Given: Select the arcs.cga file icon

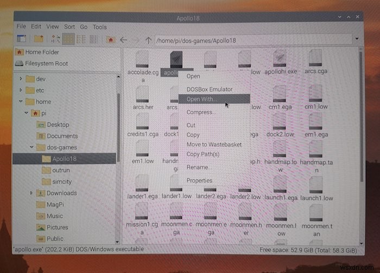Looking at the screenshot, I should click(315, 58).
